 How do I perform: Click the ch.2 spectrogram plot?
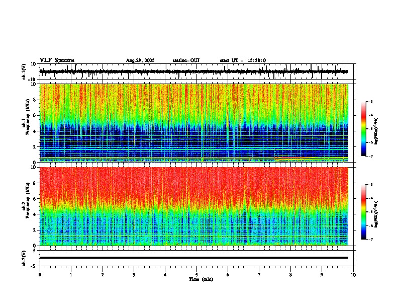[193, 206]
